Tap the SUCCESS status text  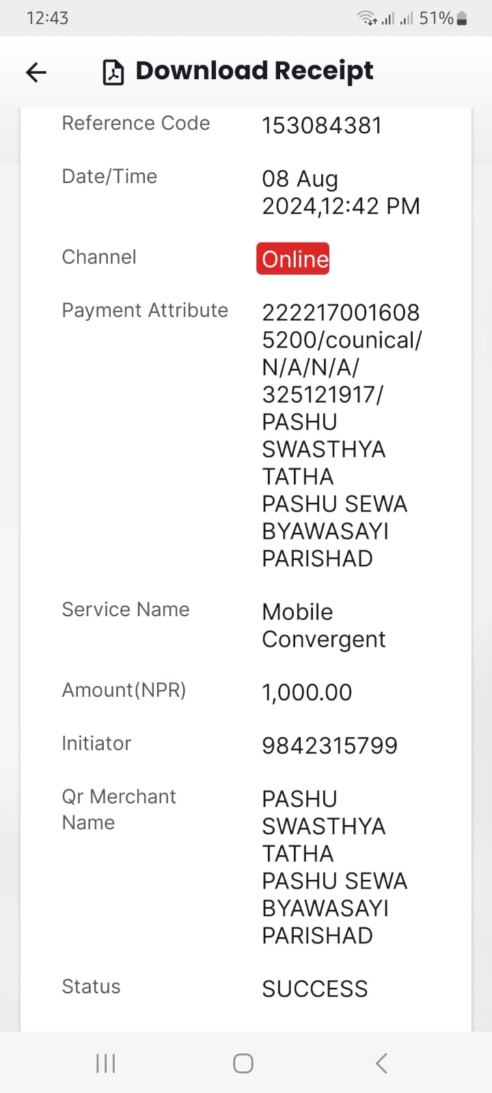tap(315, 988)
